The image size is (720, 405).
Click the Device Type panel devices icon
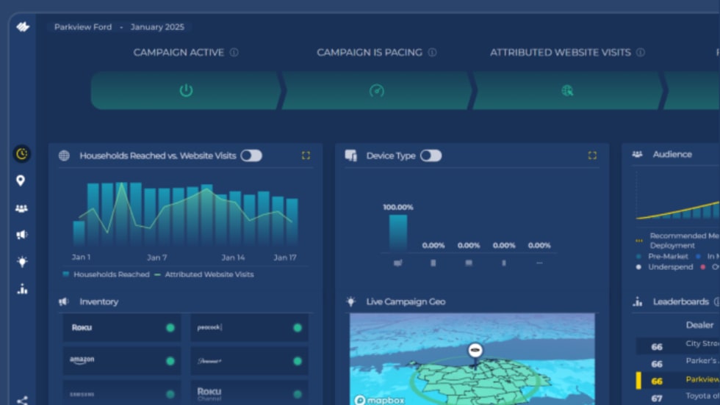[x=351, y=156]
